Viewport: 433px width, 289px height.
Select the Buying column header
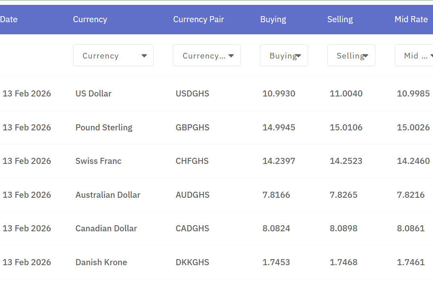tap(273, 19)
